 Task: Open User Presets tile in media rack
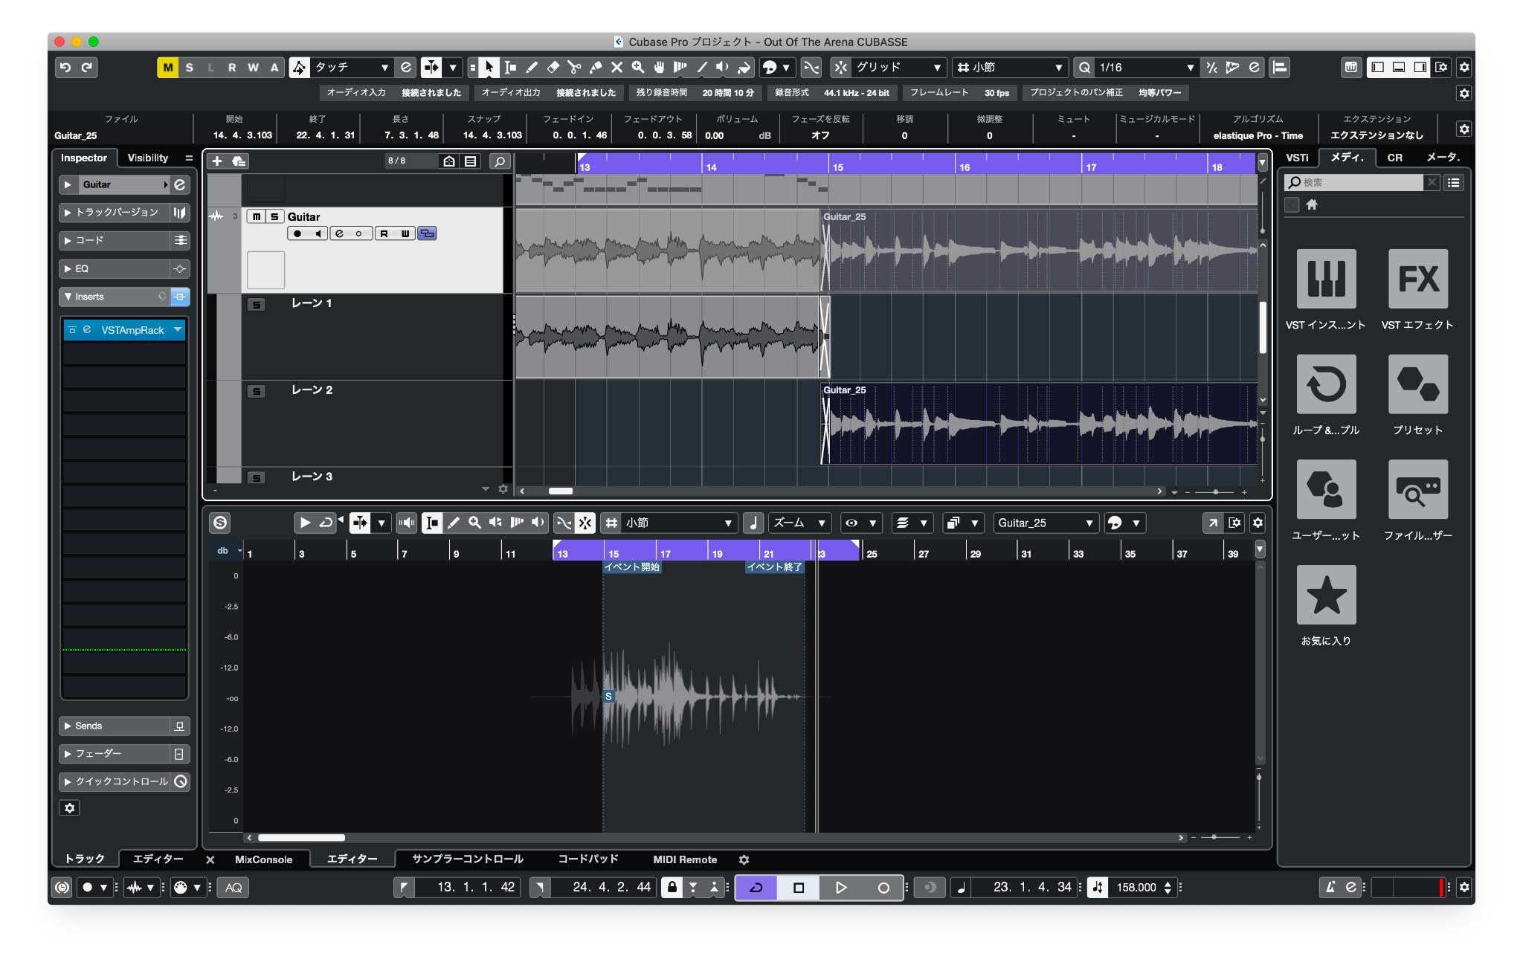tap(1326, 489)
